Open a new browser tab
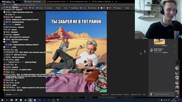Screen dimensions: 182x102 pyautogui.click(x=116, y=2)
